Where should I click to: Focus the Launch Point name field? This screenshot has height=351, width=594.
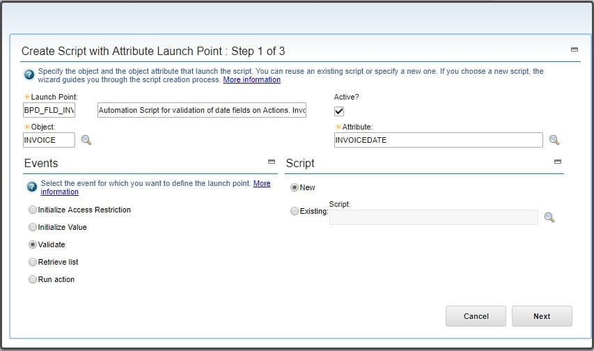[49, 110]
